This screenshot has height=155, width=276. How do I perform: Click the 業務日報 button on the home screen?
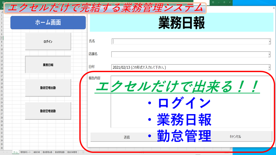(x=48, y=64)
